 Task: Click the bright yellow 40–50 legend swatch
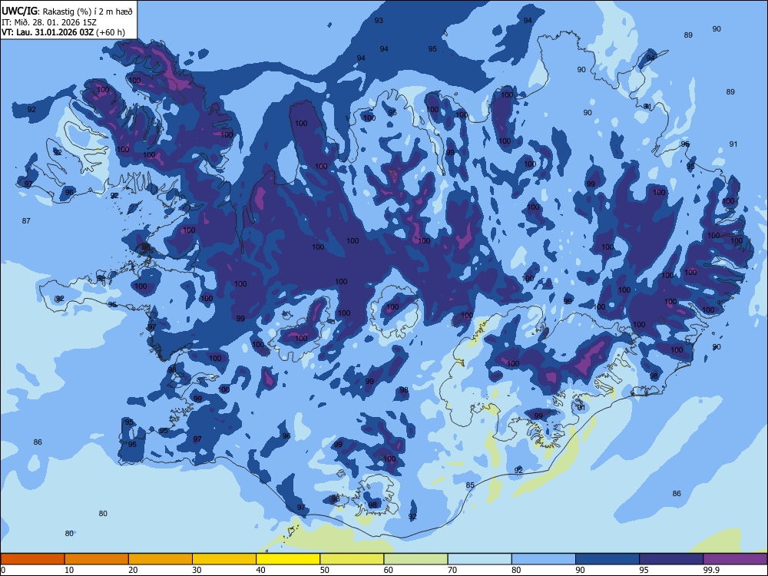(288, 559)
